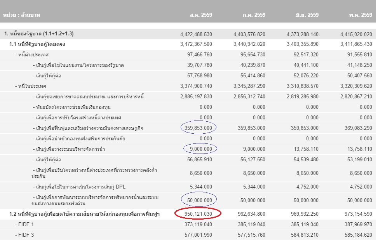Screen dimensions: 378x241
Task: Select เงินกู้เพื่อฟื้นฟูและเสริมสร้างความมั่นคงทางเศรษฐกิจ label
Action: click(88, 128)
